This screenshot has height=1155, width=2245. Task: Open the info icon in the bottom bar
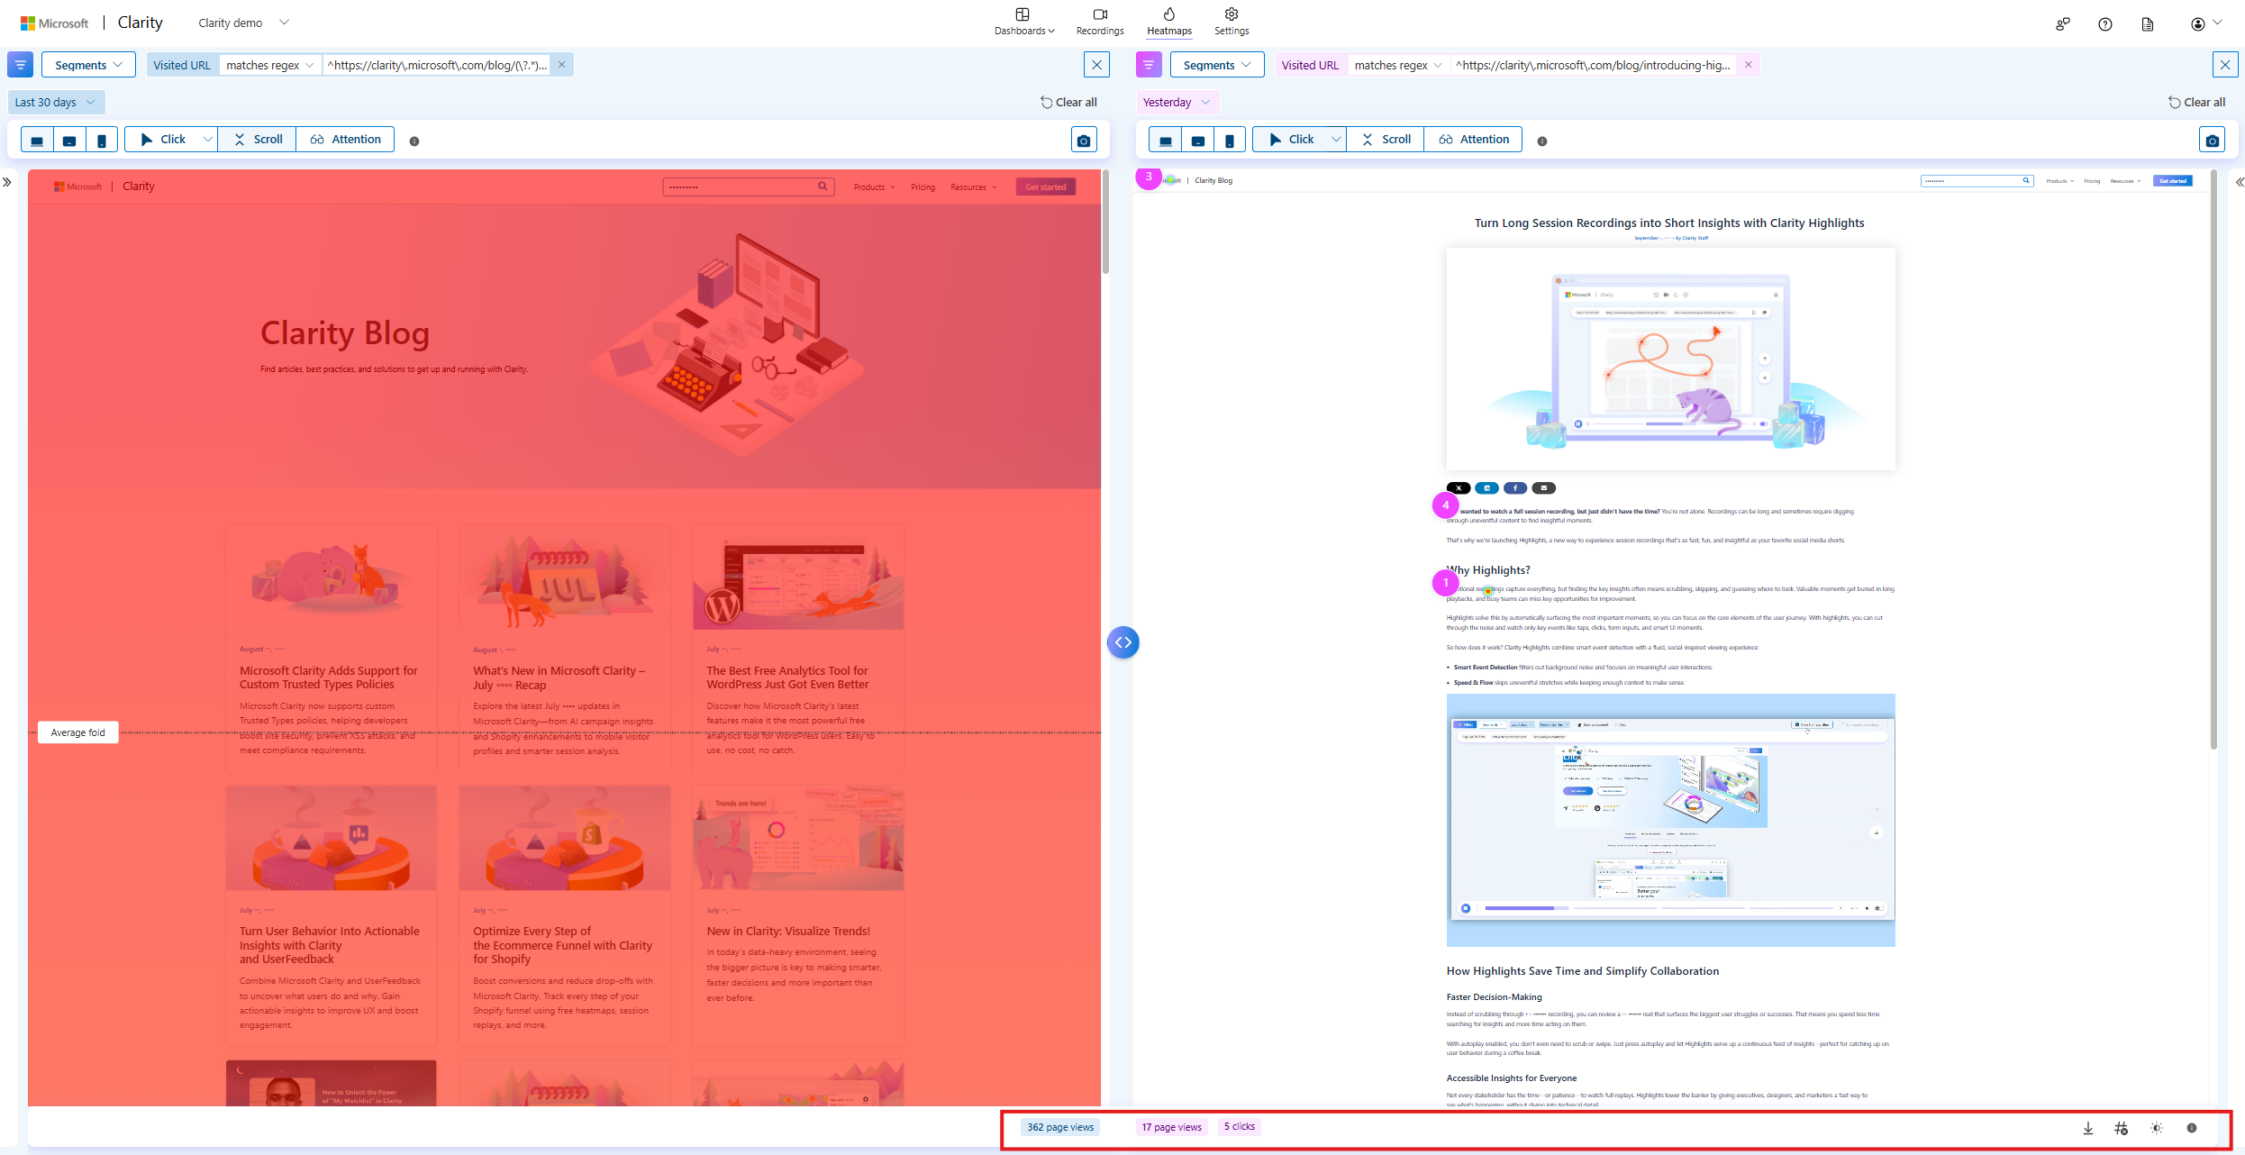click(2192, 1128)
